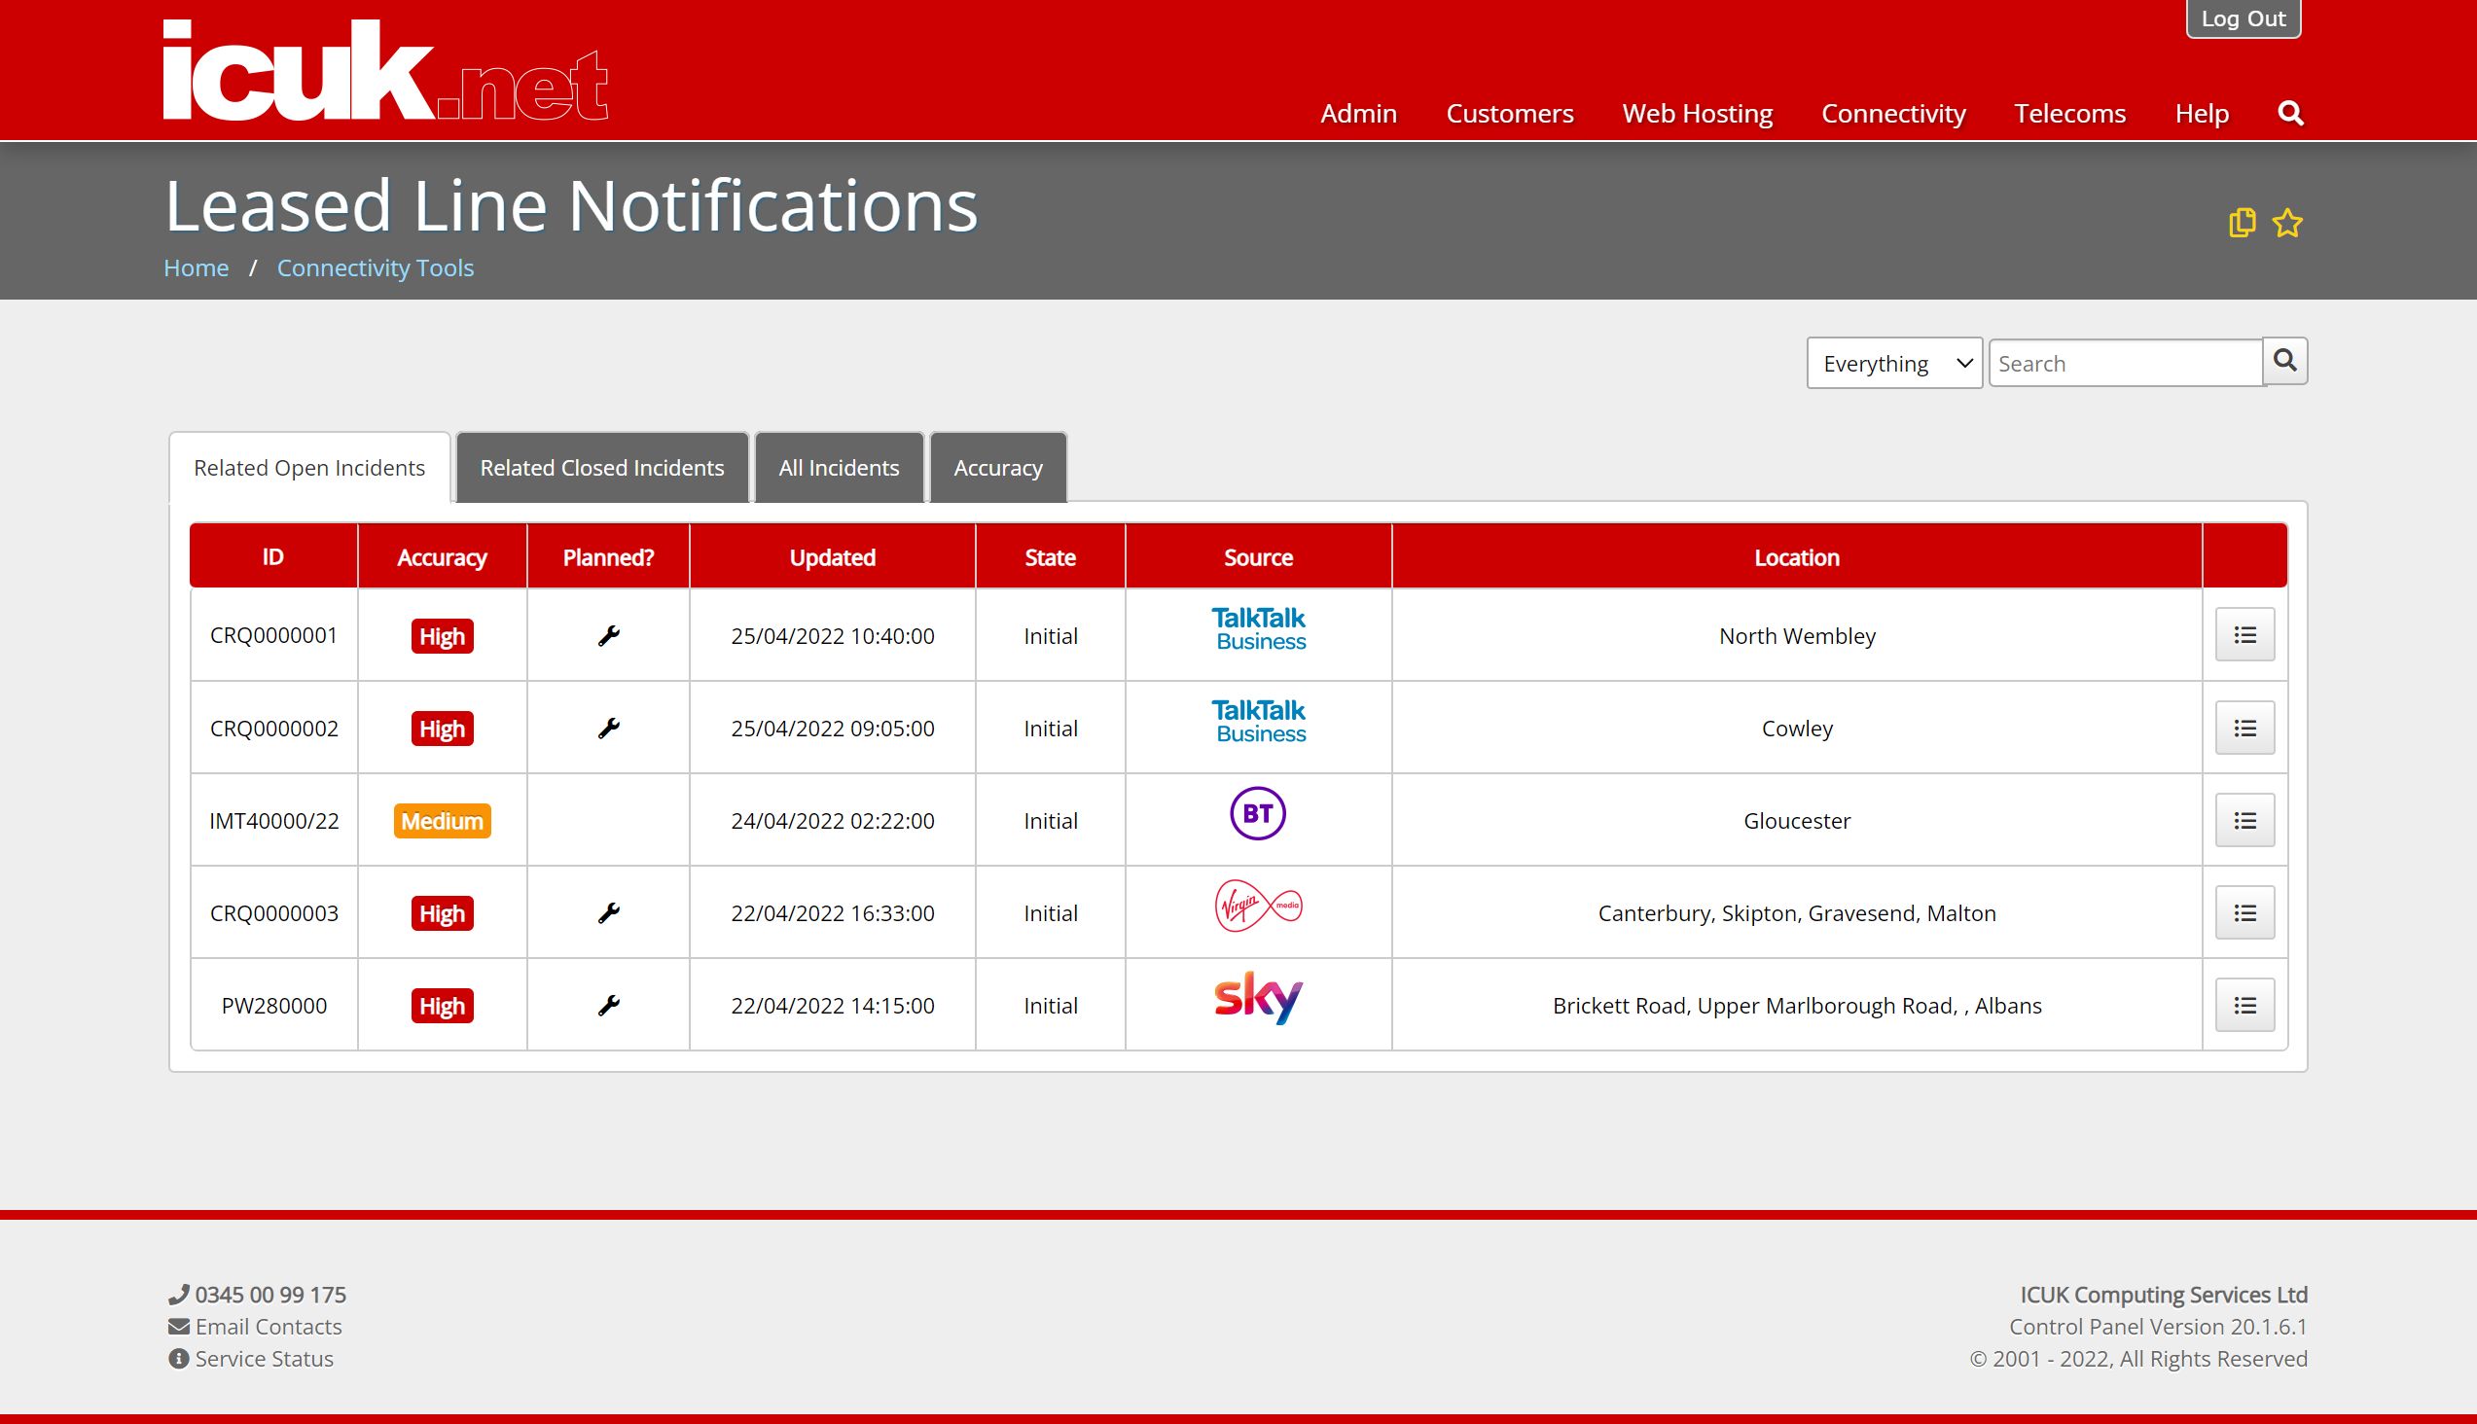Click the Accuracy column header
The width and height of the screenshot is (2477, 1424).
[442, 557]
